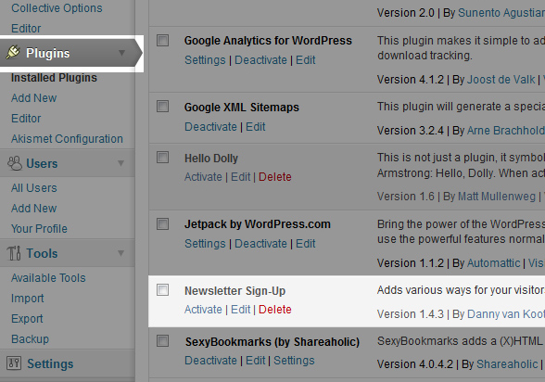The image size is (545, 382).
Task: Visit author Danny van Kooten link
Action: [x=506, y=314]
